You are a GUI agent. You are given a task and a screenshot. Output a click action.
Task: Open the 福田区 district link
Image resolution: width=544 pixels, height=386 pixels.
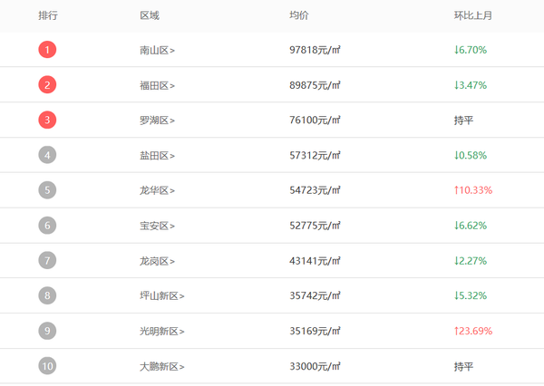pyautogui.click(x=157, y=85)
